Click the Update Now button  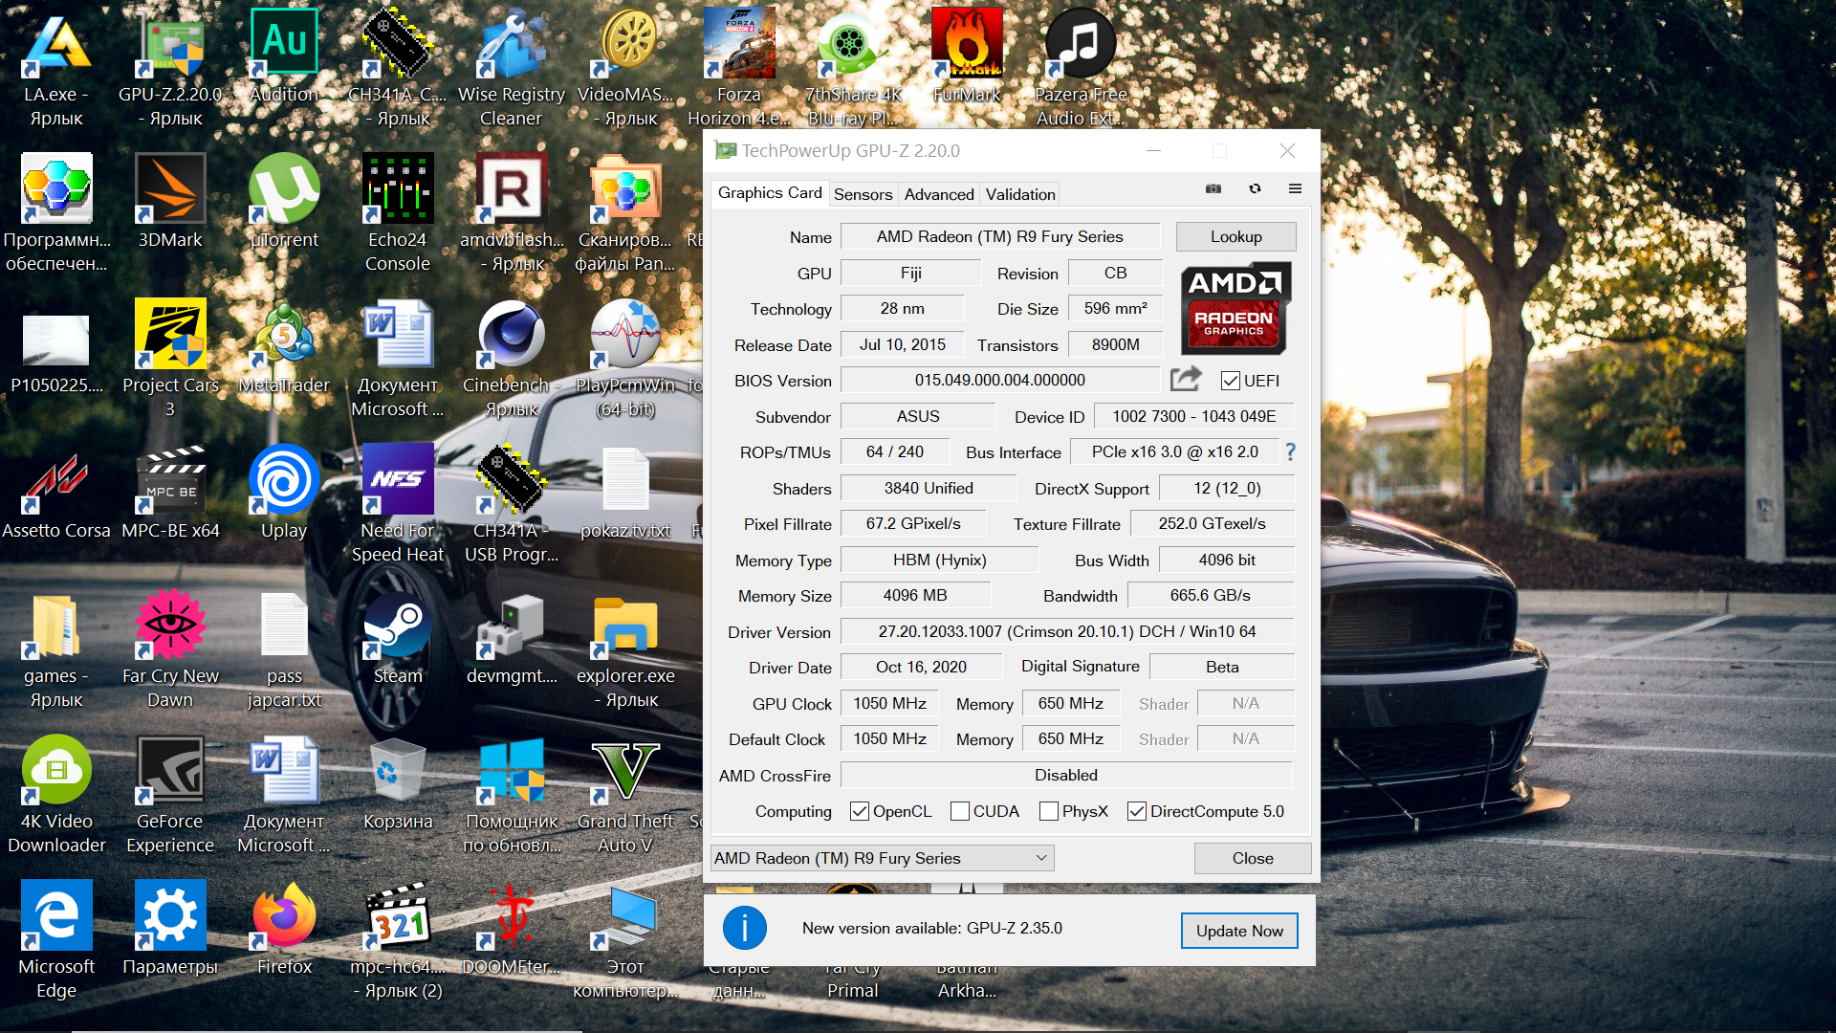[x=1239, y=931]
